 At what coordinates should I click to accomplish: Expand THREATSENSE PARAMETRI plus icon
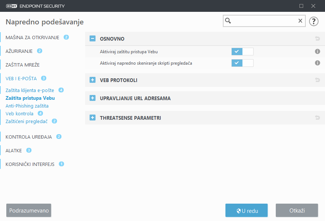[x=93, y=118]
